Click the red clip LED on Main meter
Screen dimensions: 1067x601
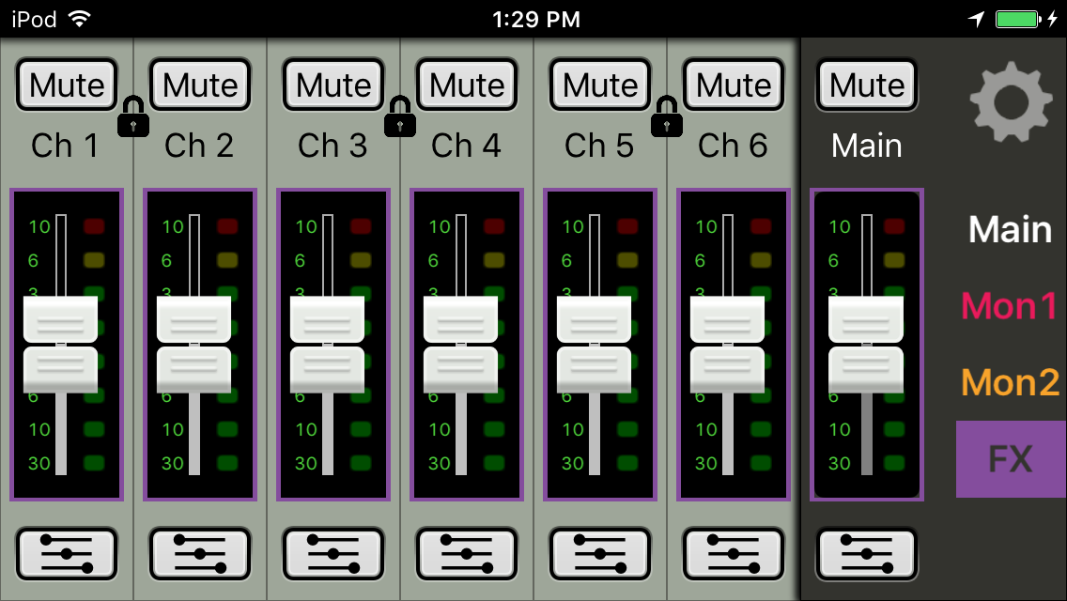coord(894,226)
